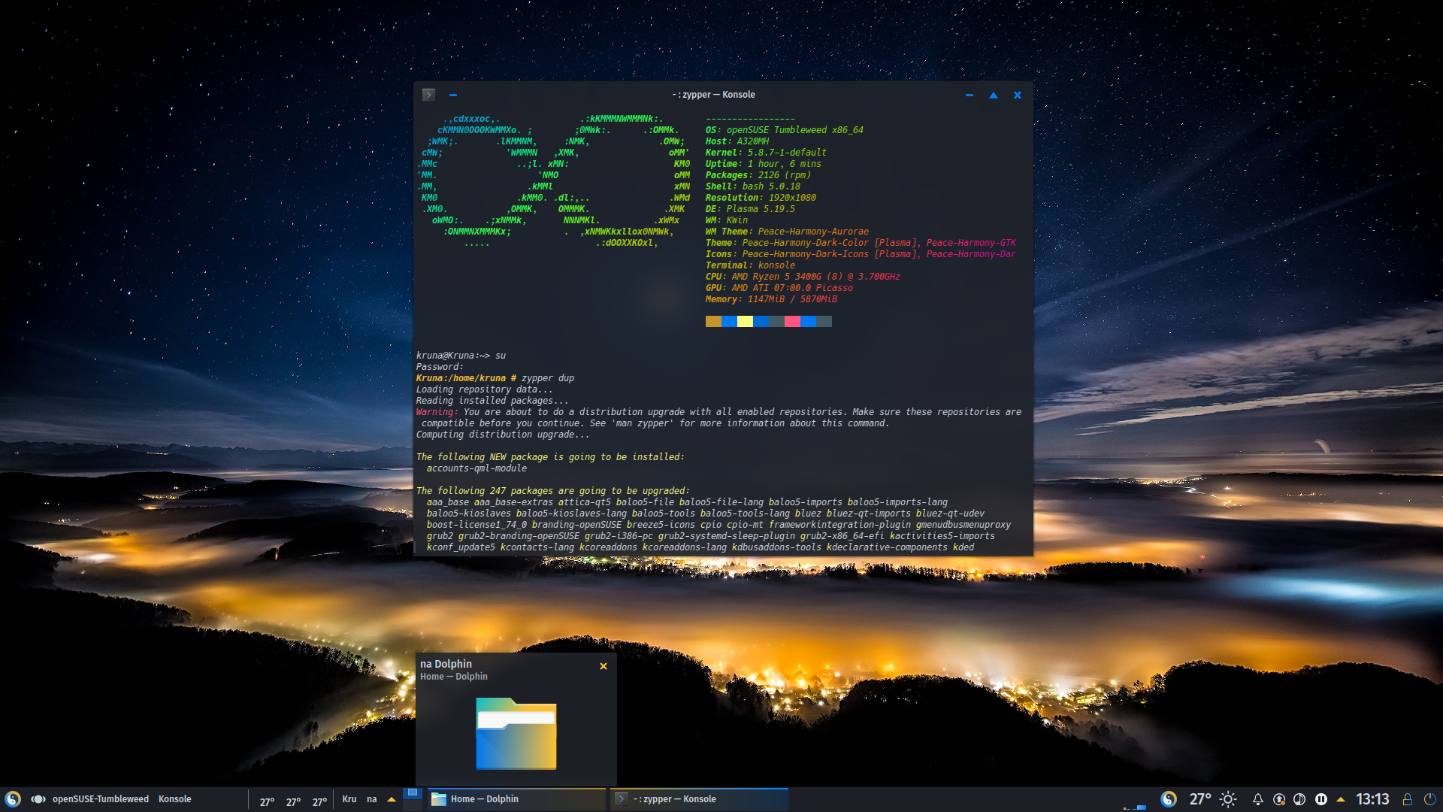
Task: Click the 'OS: openSUSE Tumbleweed x86_64' line
Action: (784, 130)
